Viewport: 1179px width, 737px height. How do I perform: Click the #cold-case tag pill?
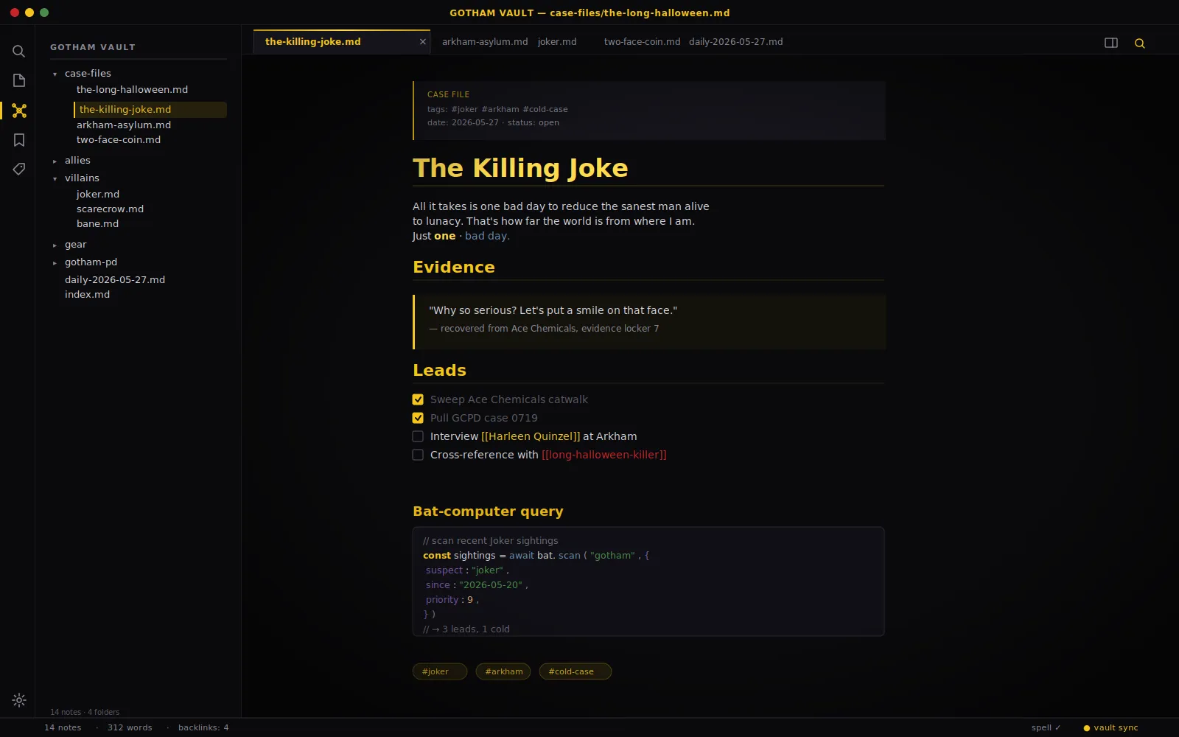coord(575,671)
